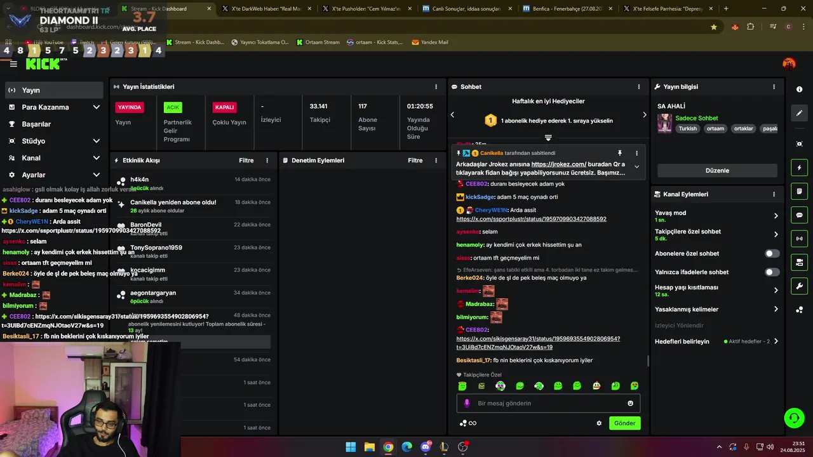Click the Sadece Sohbet category link
This screenshot has height=457, width=813.
pos(697,118)
